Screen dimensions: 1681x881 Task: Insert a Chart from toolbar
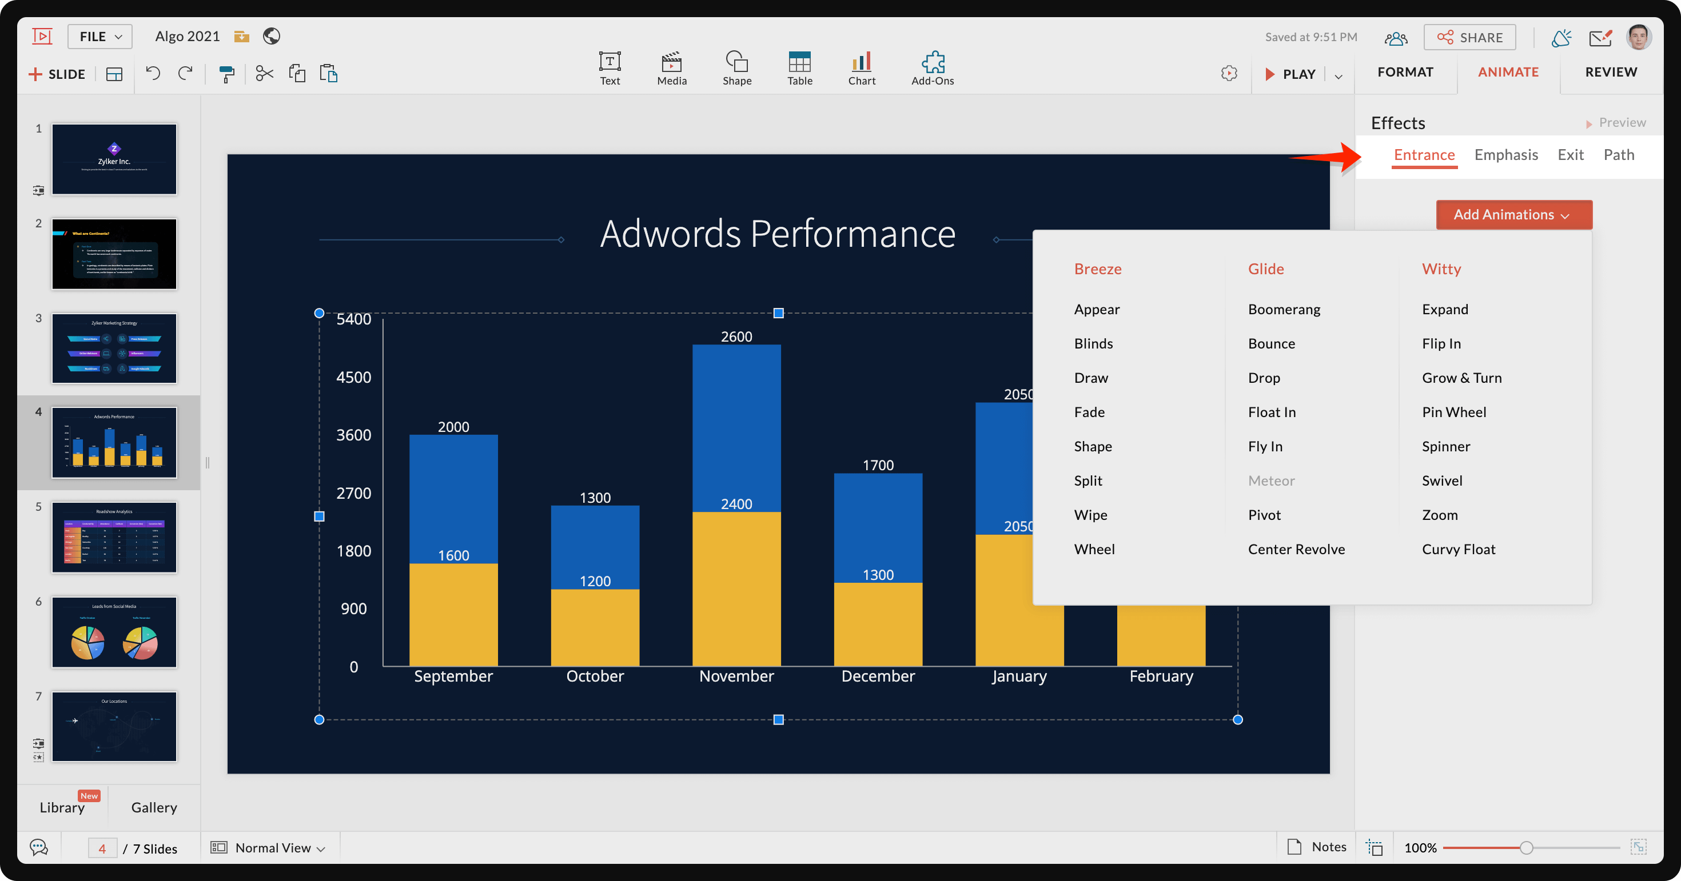click(x=862, y=69)
